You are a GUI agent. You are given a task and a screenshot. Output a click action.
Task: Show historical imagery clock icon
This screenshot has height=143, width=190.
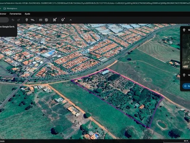(x=46, y=20)
